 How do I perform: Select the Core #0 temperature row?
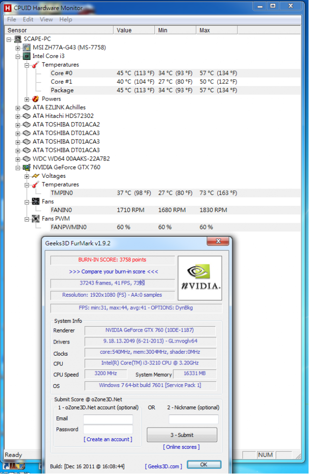175,73
